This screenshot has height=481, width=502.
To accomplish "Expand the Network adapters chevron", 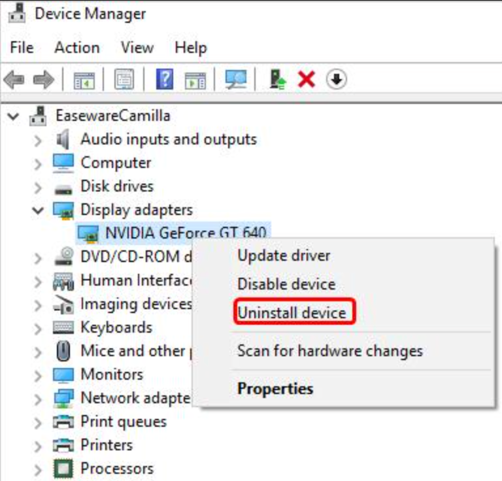I will (38, 399).
